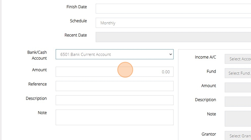
Task: Click the Grantor label text
Action: tap(209, 134)
